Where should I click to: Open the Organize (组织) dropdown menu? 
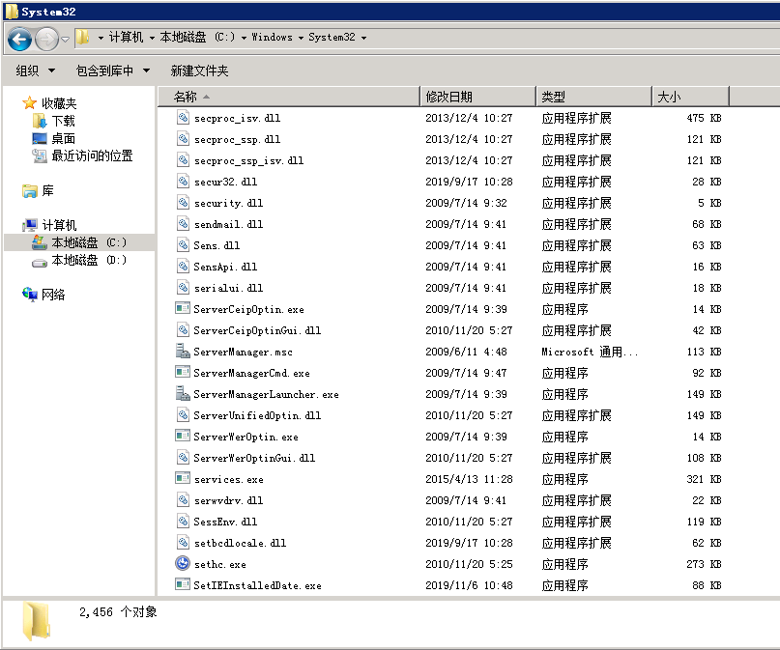(36, 71)
